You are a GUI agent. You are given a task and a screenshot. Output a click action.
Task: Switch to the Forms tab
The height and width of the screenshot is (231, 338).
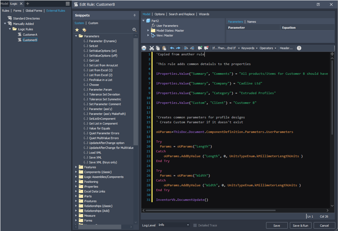click(x=17, y=10)
